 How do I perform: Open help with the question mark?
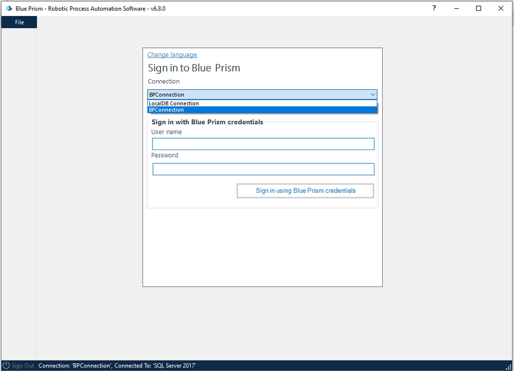point(434,8)
